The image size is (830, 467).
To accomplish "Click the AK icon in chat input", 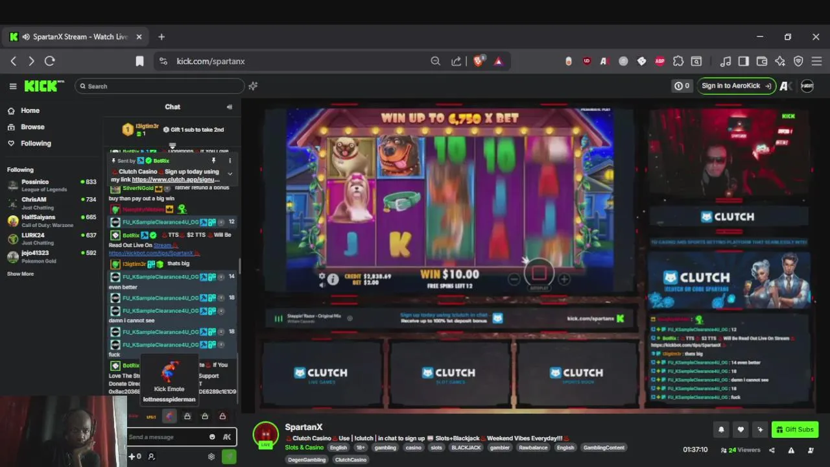I will [x=227, y=437].
